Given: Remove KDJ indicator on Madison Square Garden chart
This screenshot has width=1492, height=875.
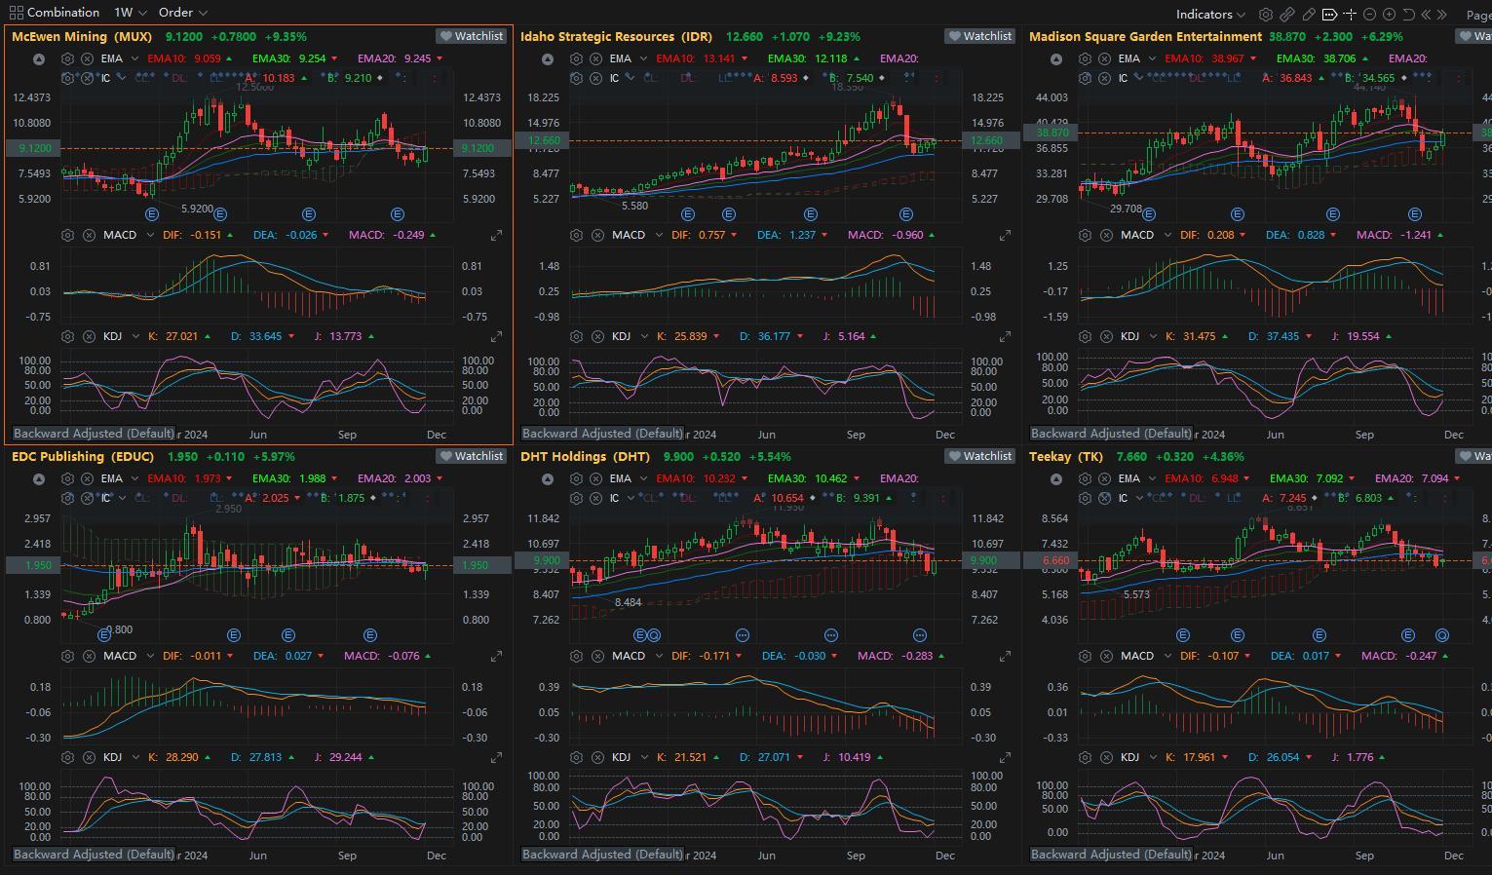Looking at the screenshot, I should pos(1104,336).
